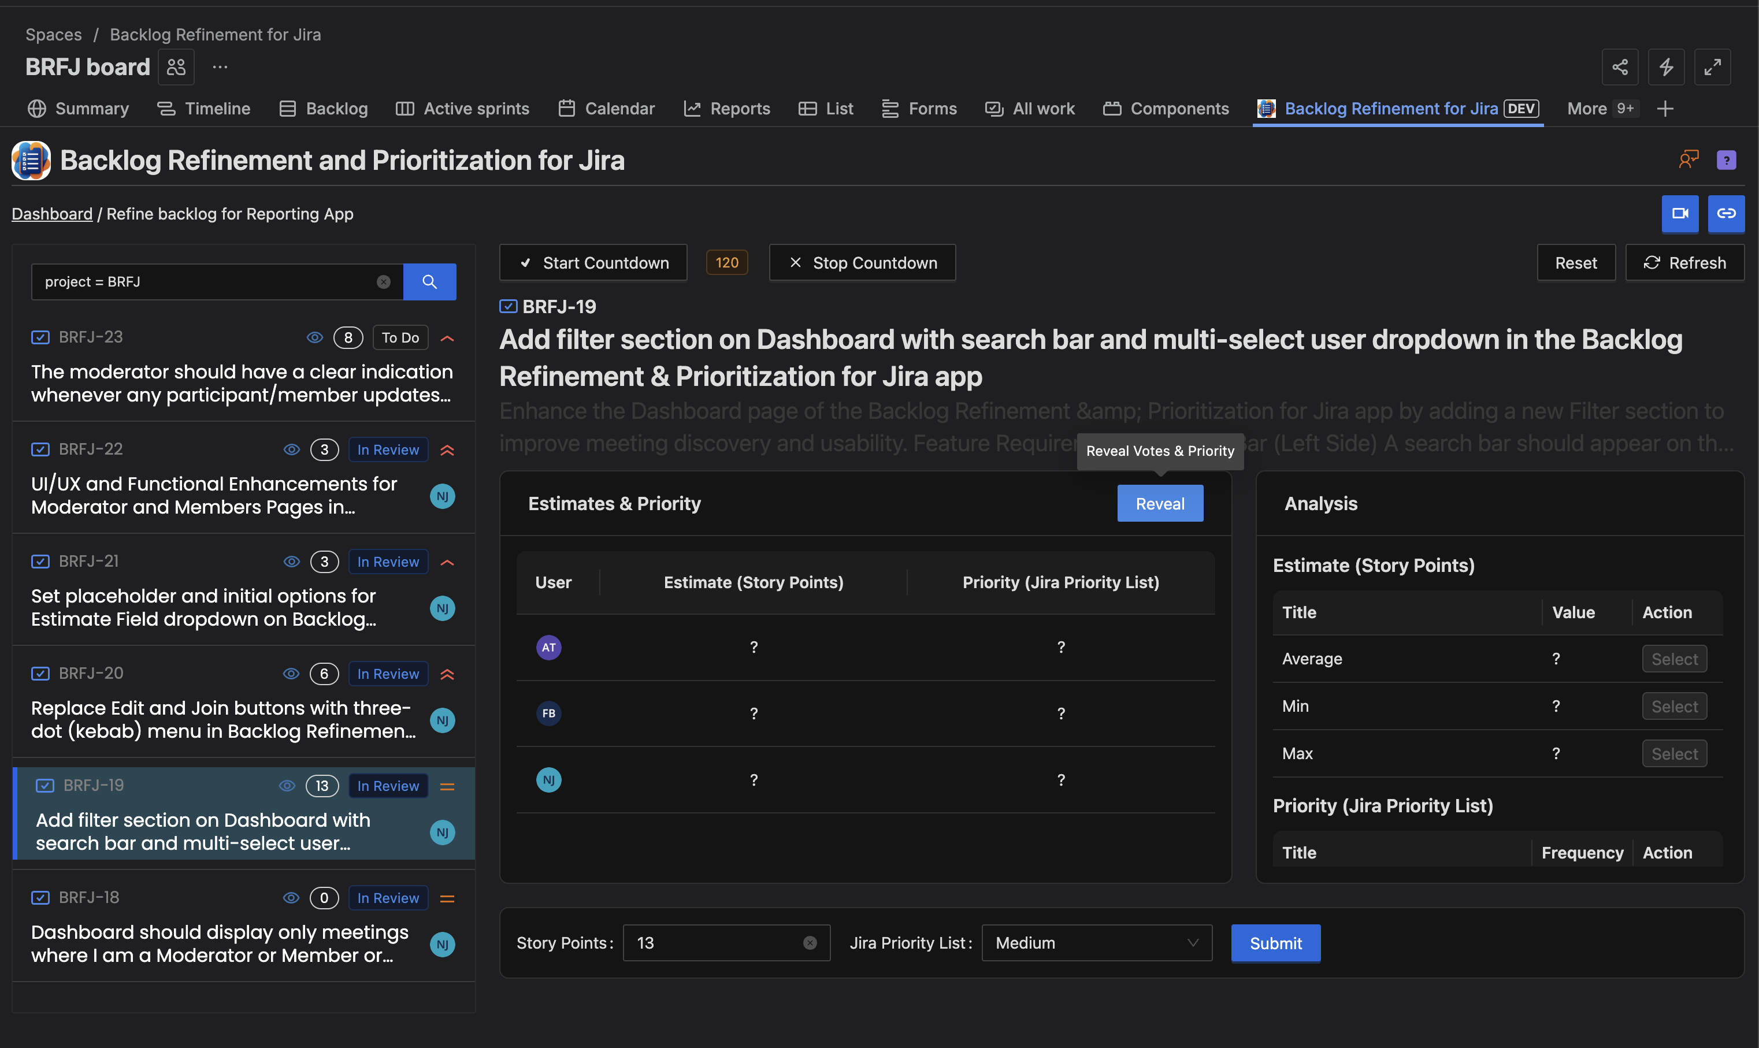Follow the Dashboard breadcrumb link
This screenshot has width=1759, height=1048.
[x=51, y=214]
